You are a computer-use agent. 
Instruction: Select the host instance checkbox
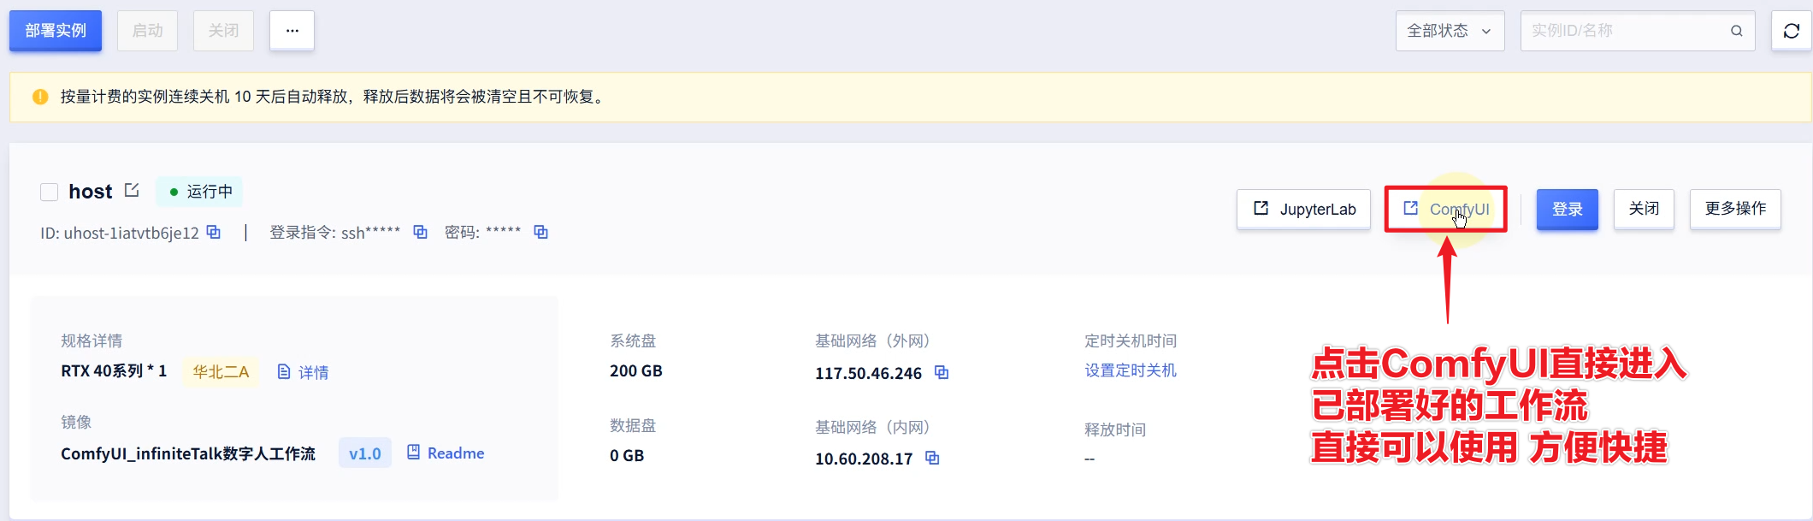coord(50,192)
